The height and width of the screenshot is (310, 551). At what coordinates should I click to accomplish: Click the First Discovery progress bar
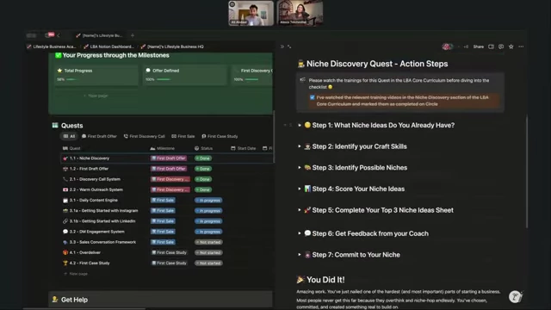251,79
